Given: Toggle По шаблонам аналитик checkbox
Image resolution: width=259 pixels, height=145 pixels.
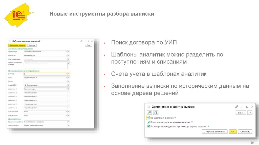Looking at the screenshot, I should click(x=148, y=118).
